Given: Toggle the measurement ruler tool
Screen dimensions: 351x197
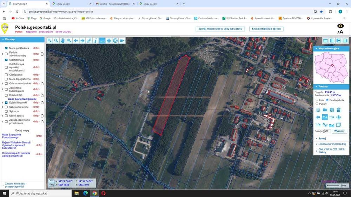Looking at the screenshot, I should pyautogui.click(x=102, y=41).
